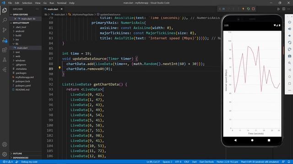Open the Search view in activity bar

click(5, 20)
